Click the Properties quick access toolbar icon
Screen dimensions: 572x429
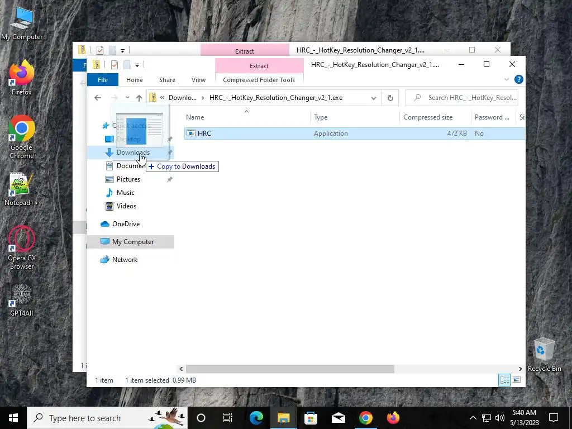click(114, 65)
